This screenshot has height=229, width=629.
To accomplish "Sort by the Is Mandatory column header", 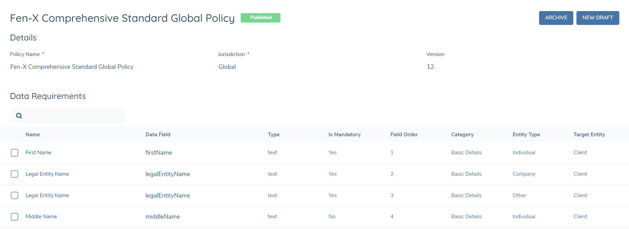I will [x=344, y=135].
